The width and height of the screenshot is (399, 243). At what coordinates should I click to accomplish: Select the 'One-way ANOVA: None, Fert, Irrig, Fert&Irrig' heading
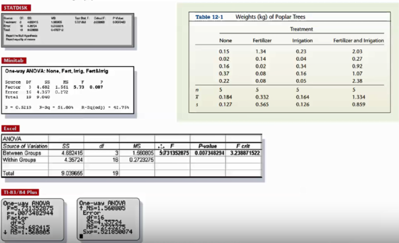click(x=56, y=71)
